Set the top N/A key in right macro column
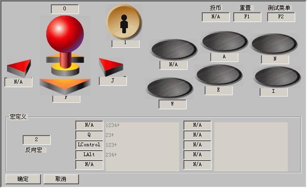 197,125
